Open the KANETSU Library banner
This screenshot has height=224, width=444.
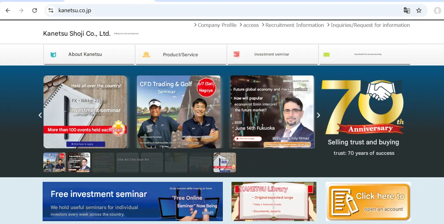(274, 201)
